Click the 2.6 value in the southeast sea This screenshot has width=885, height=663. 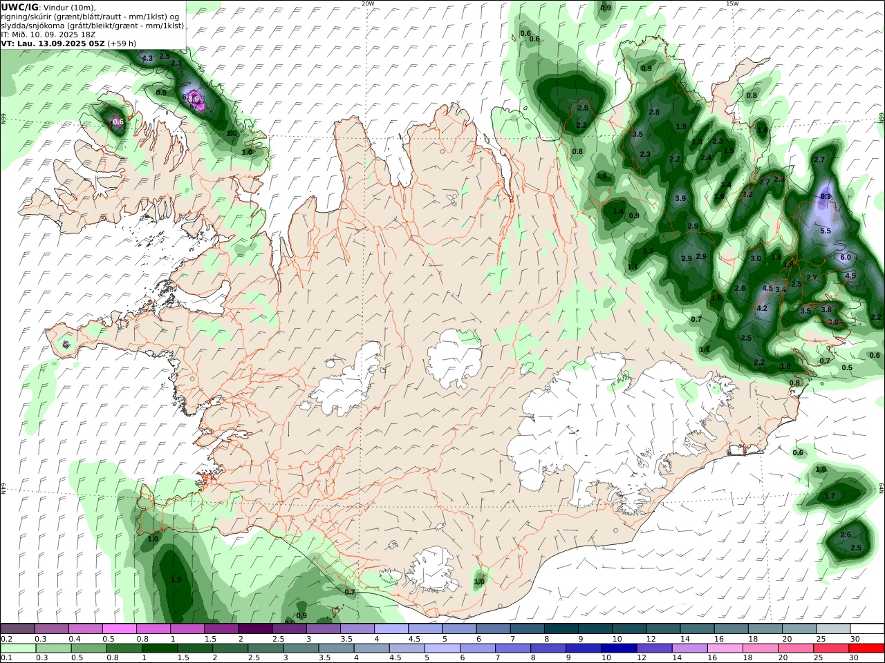[x=846, y=535]
